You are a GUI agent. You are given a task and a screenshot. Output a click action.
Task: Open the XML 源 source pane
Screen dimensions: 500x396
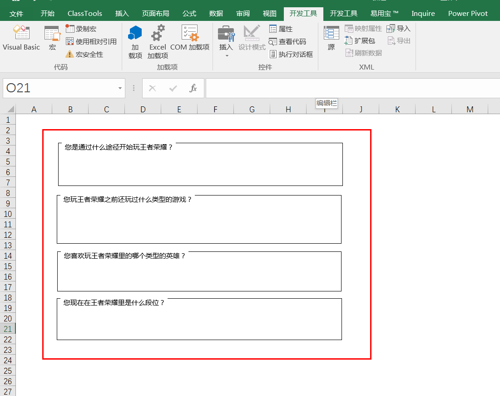click(332, 38)
